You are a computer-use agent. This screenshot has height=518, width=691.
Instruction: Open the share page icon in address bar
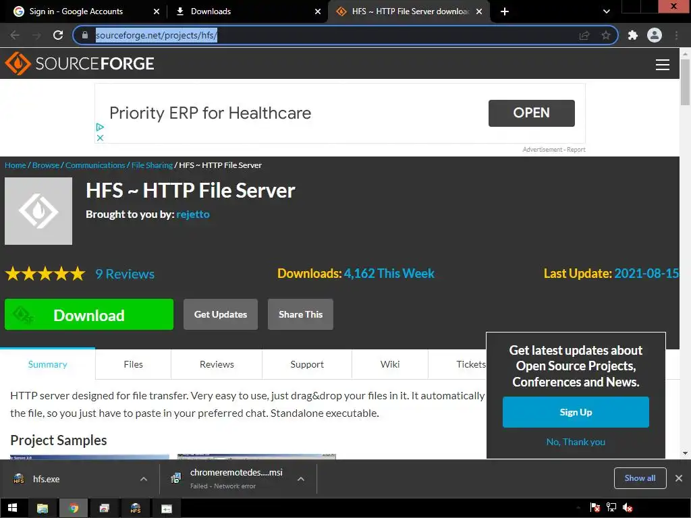pyautogui.click(x=584, y=35)
